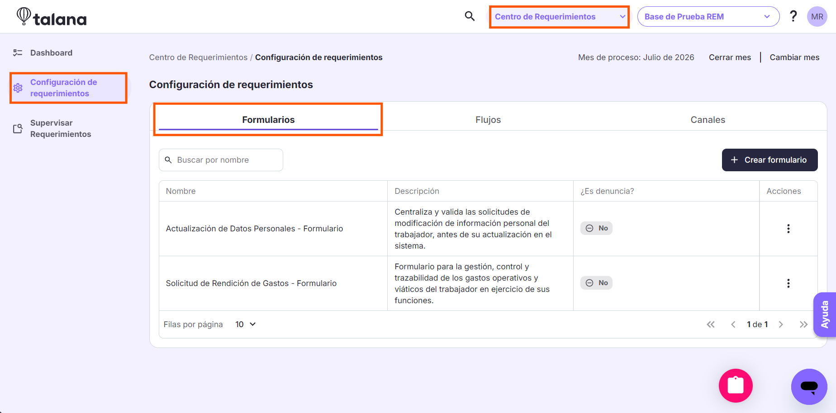
Task: Click Actualización de Datos Personales - Formulario name
Action: (x=254, y=229)
